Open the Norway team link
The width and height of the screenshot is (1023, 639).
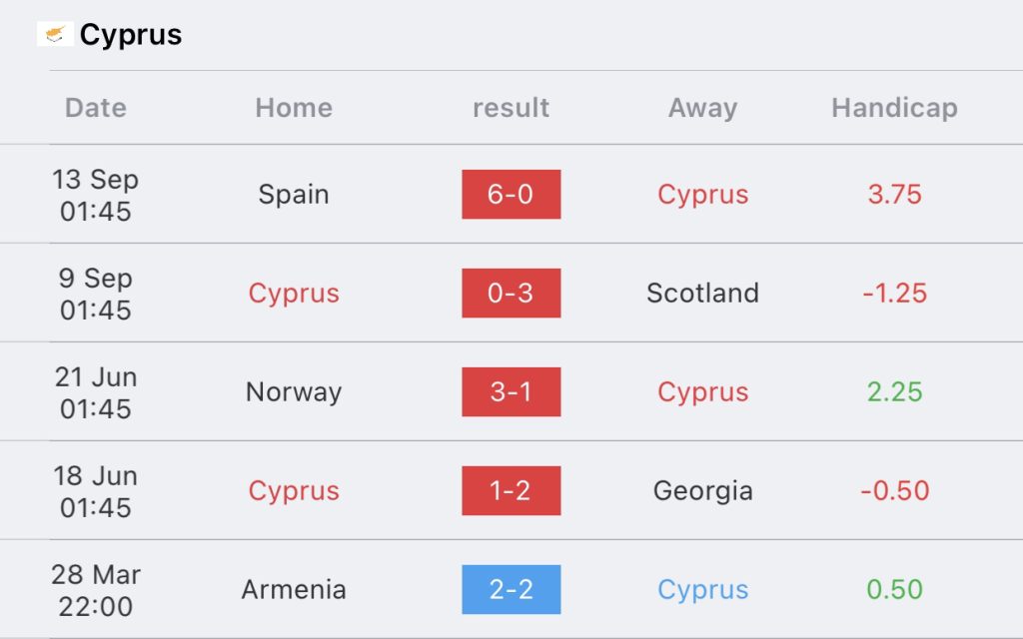[294, 392]
